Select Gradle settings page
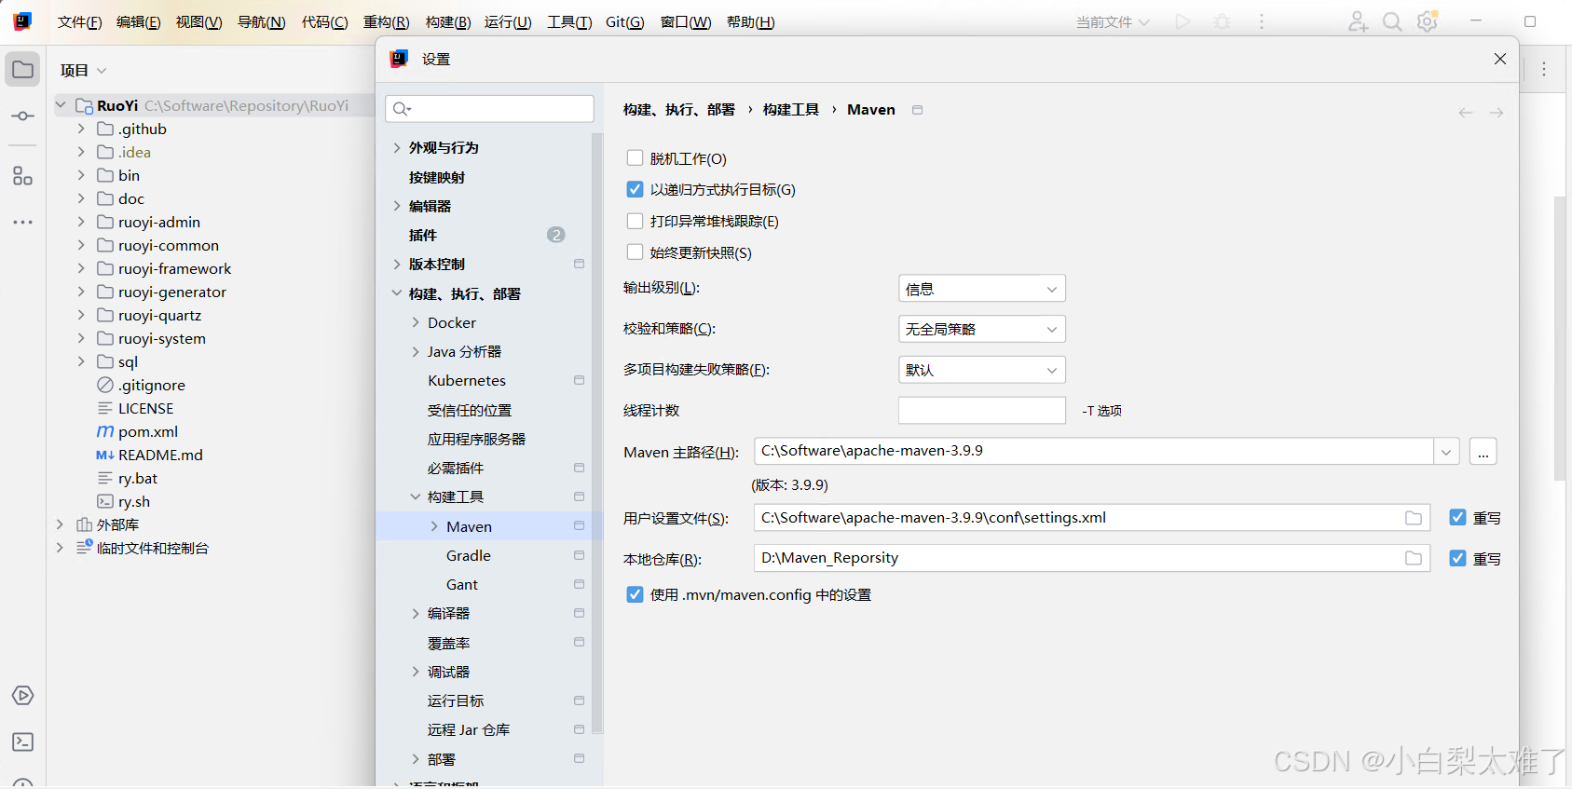1572x789 pixels. click(468, 555)
